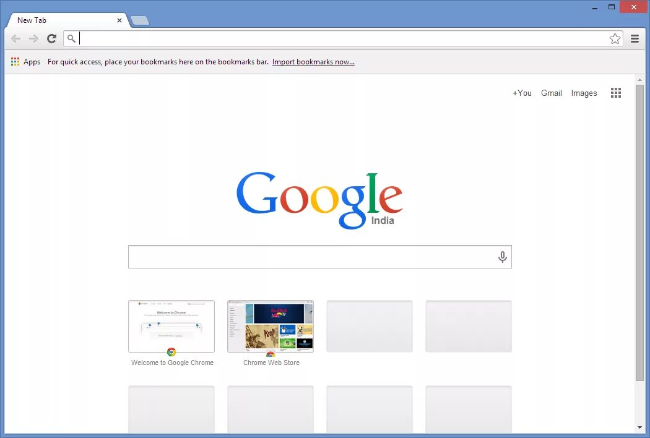Open a new tab with the tab stub

click(139, 20)
